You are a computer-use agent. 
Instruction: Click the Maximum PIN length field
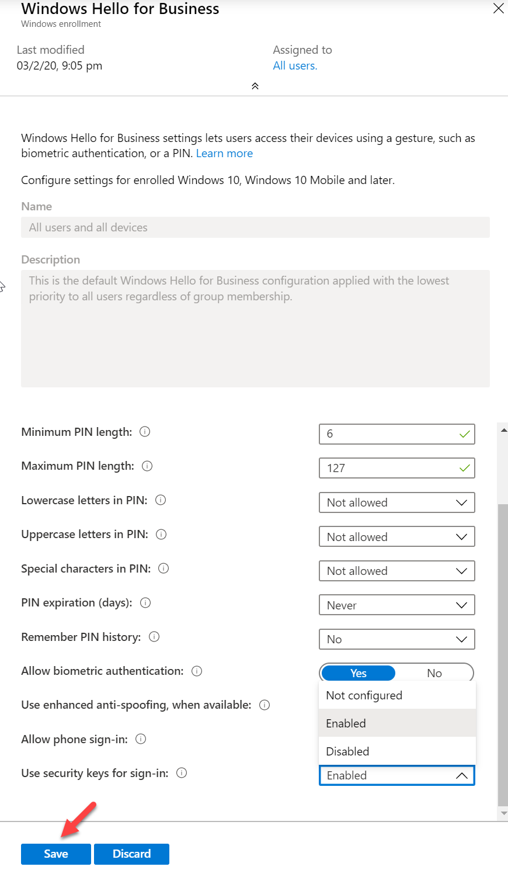[397, 468]
